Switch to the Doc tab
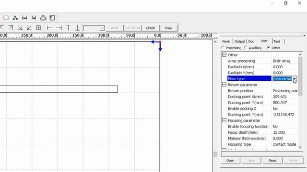 coord(251,42)
